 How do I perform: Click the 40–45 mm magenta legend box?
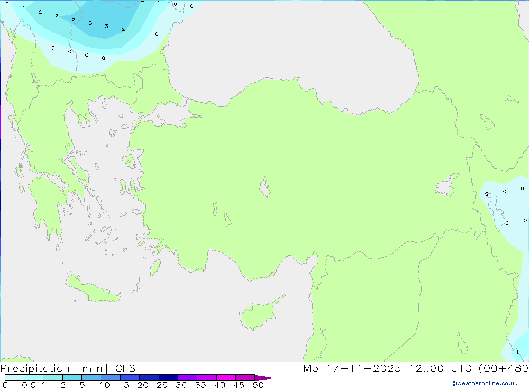(x=226, y=377)
